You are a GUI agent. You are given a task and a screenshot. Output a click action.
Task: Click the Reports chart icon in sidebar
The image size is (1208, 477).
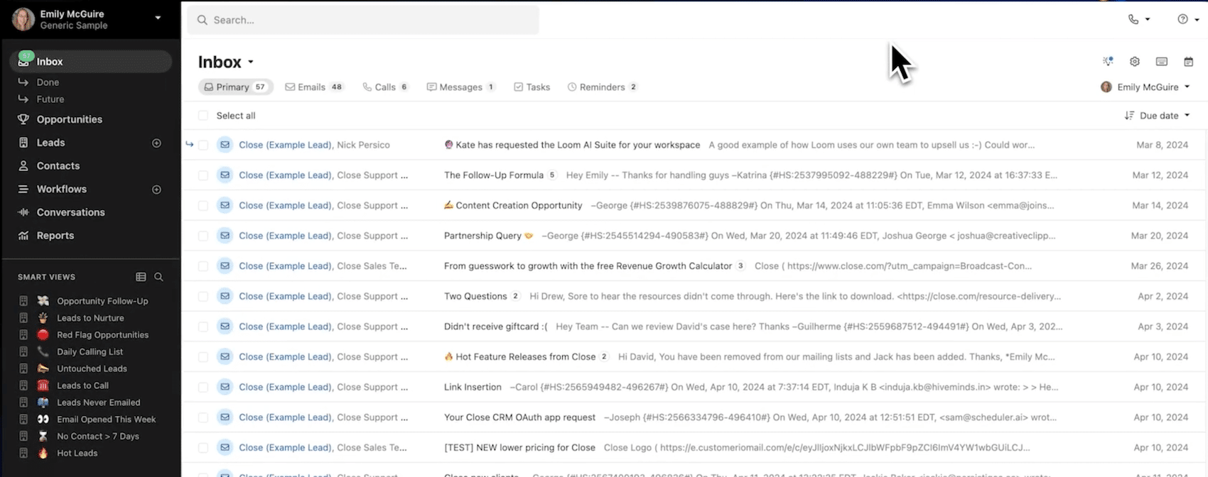click(x=23, y=236)
